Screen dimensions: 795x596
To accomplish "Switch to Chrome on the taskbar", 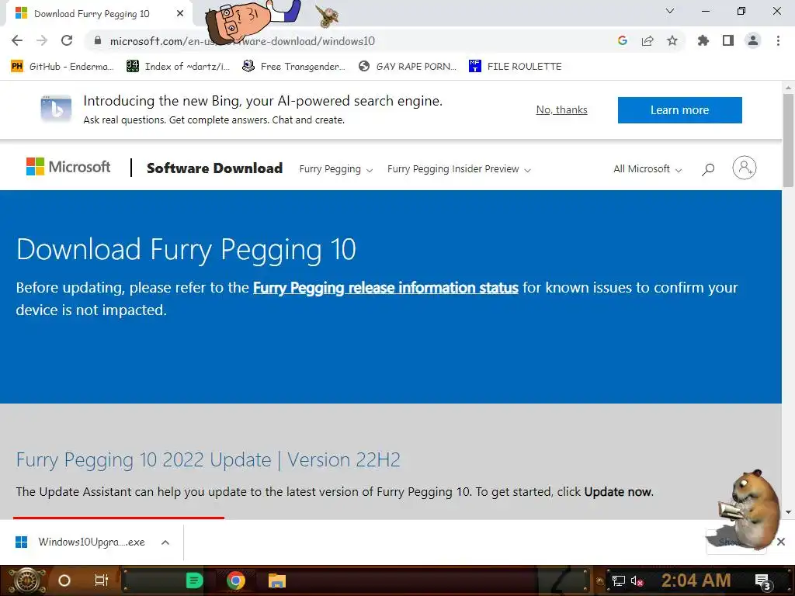I will [236, 580].
